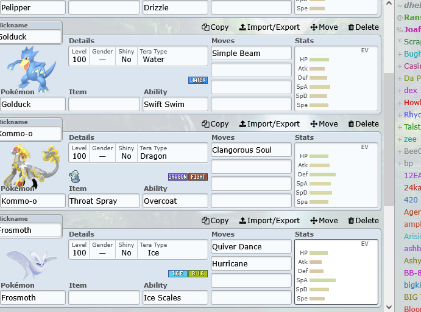Click the Kommo-o sprite image
This screenshot has width=421, height=312.
point(30,164)
